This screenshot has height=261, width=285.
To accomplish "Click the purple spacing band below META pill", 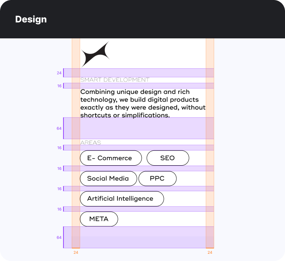I will [143, 237].
